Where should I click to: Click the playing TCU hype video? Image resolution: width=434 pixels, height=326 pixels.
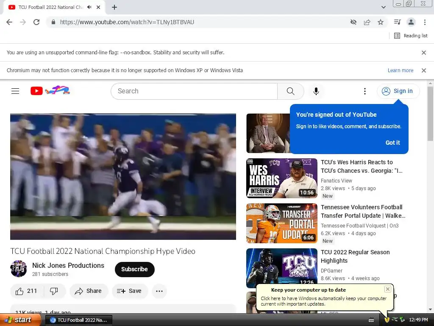[123, 177]
